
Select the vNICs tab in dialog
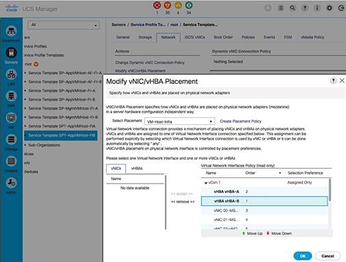[x=116, y=169]
